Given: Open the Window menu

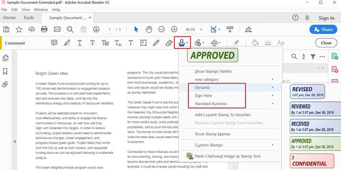Looking at the screenshot, I should pos(41,9).
